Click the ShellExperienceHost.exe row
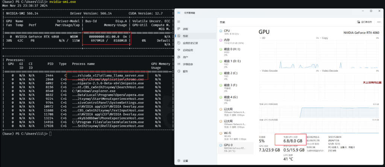 [86, 126]
